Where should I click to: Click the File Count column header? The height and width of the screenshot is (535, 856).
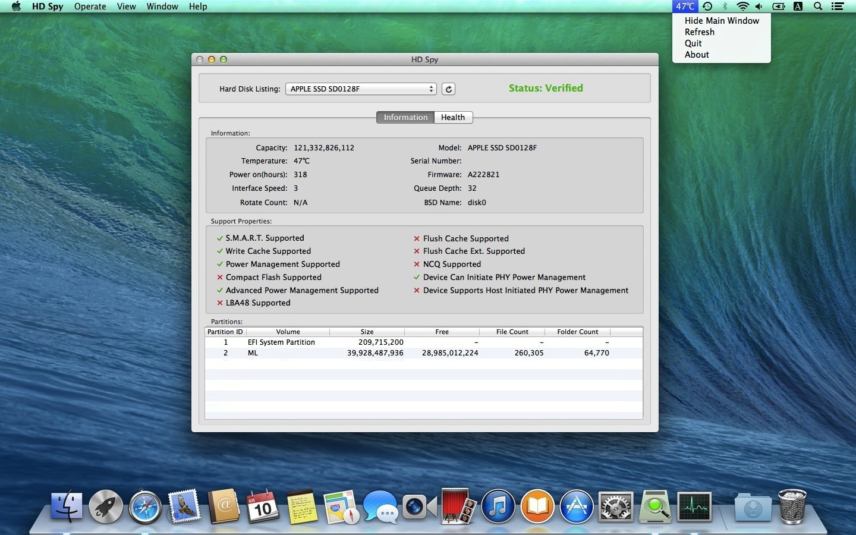tap(512, 332)
